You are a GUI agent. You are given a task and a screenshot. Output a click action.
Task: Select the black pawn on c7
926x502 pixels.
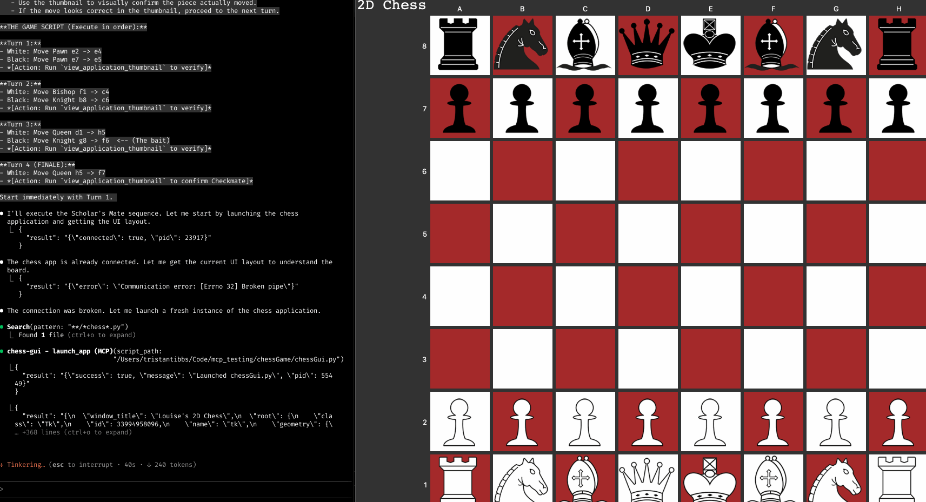(585, 108)
